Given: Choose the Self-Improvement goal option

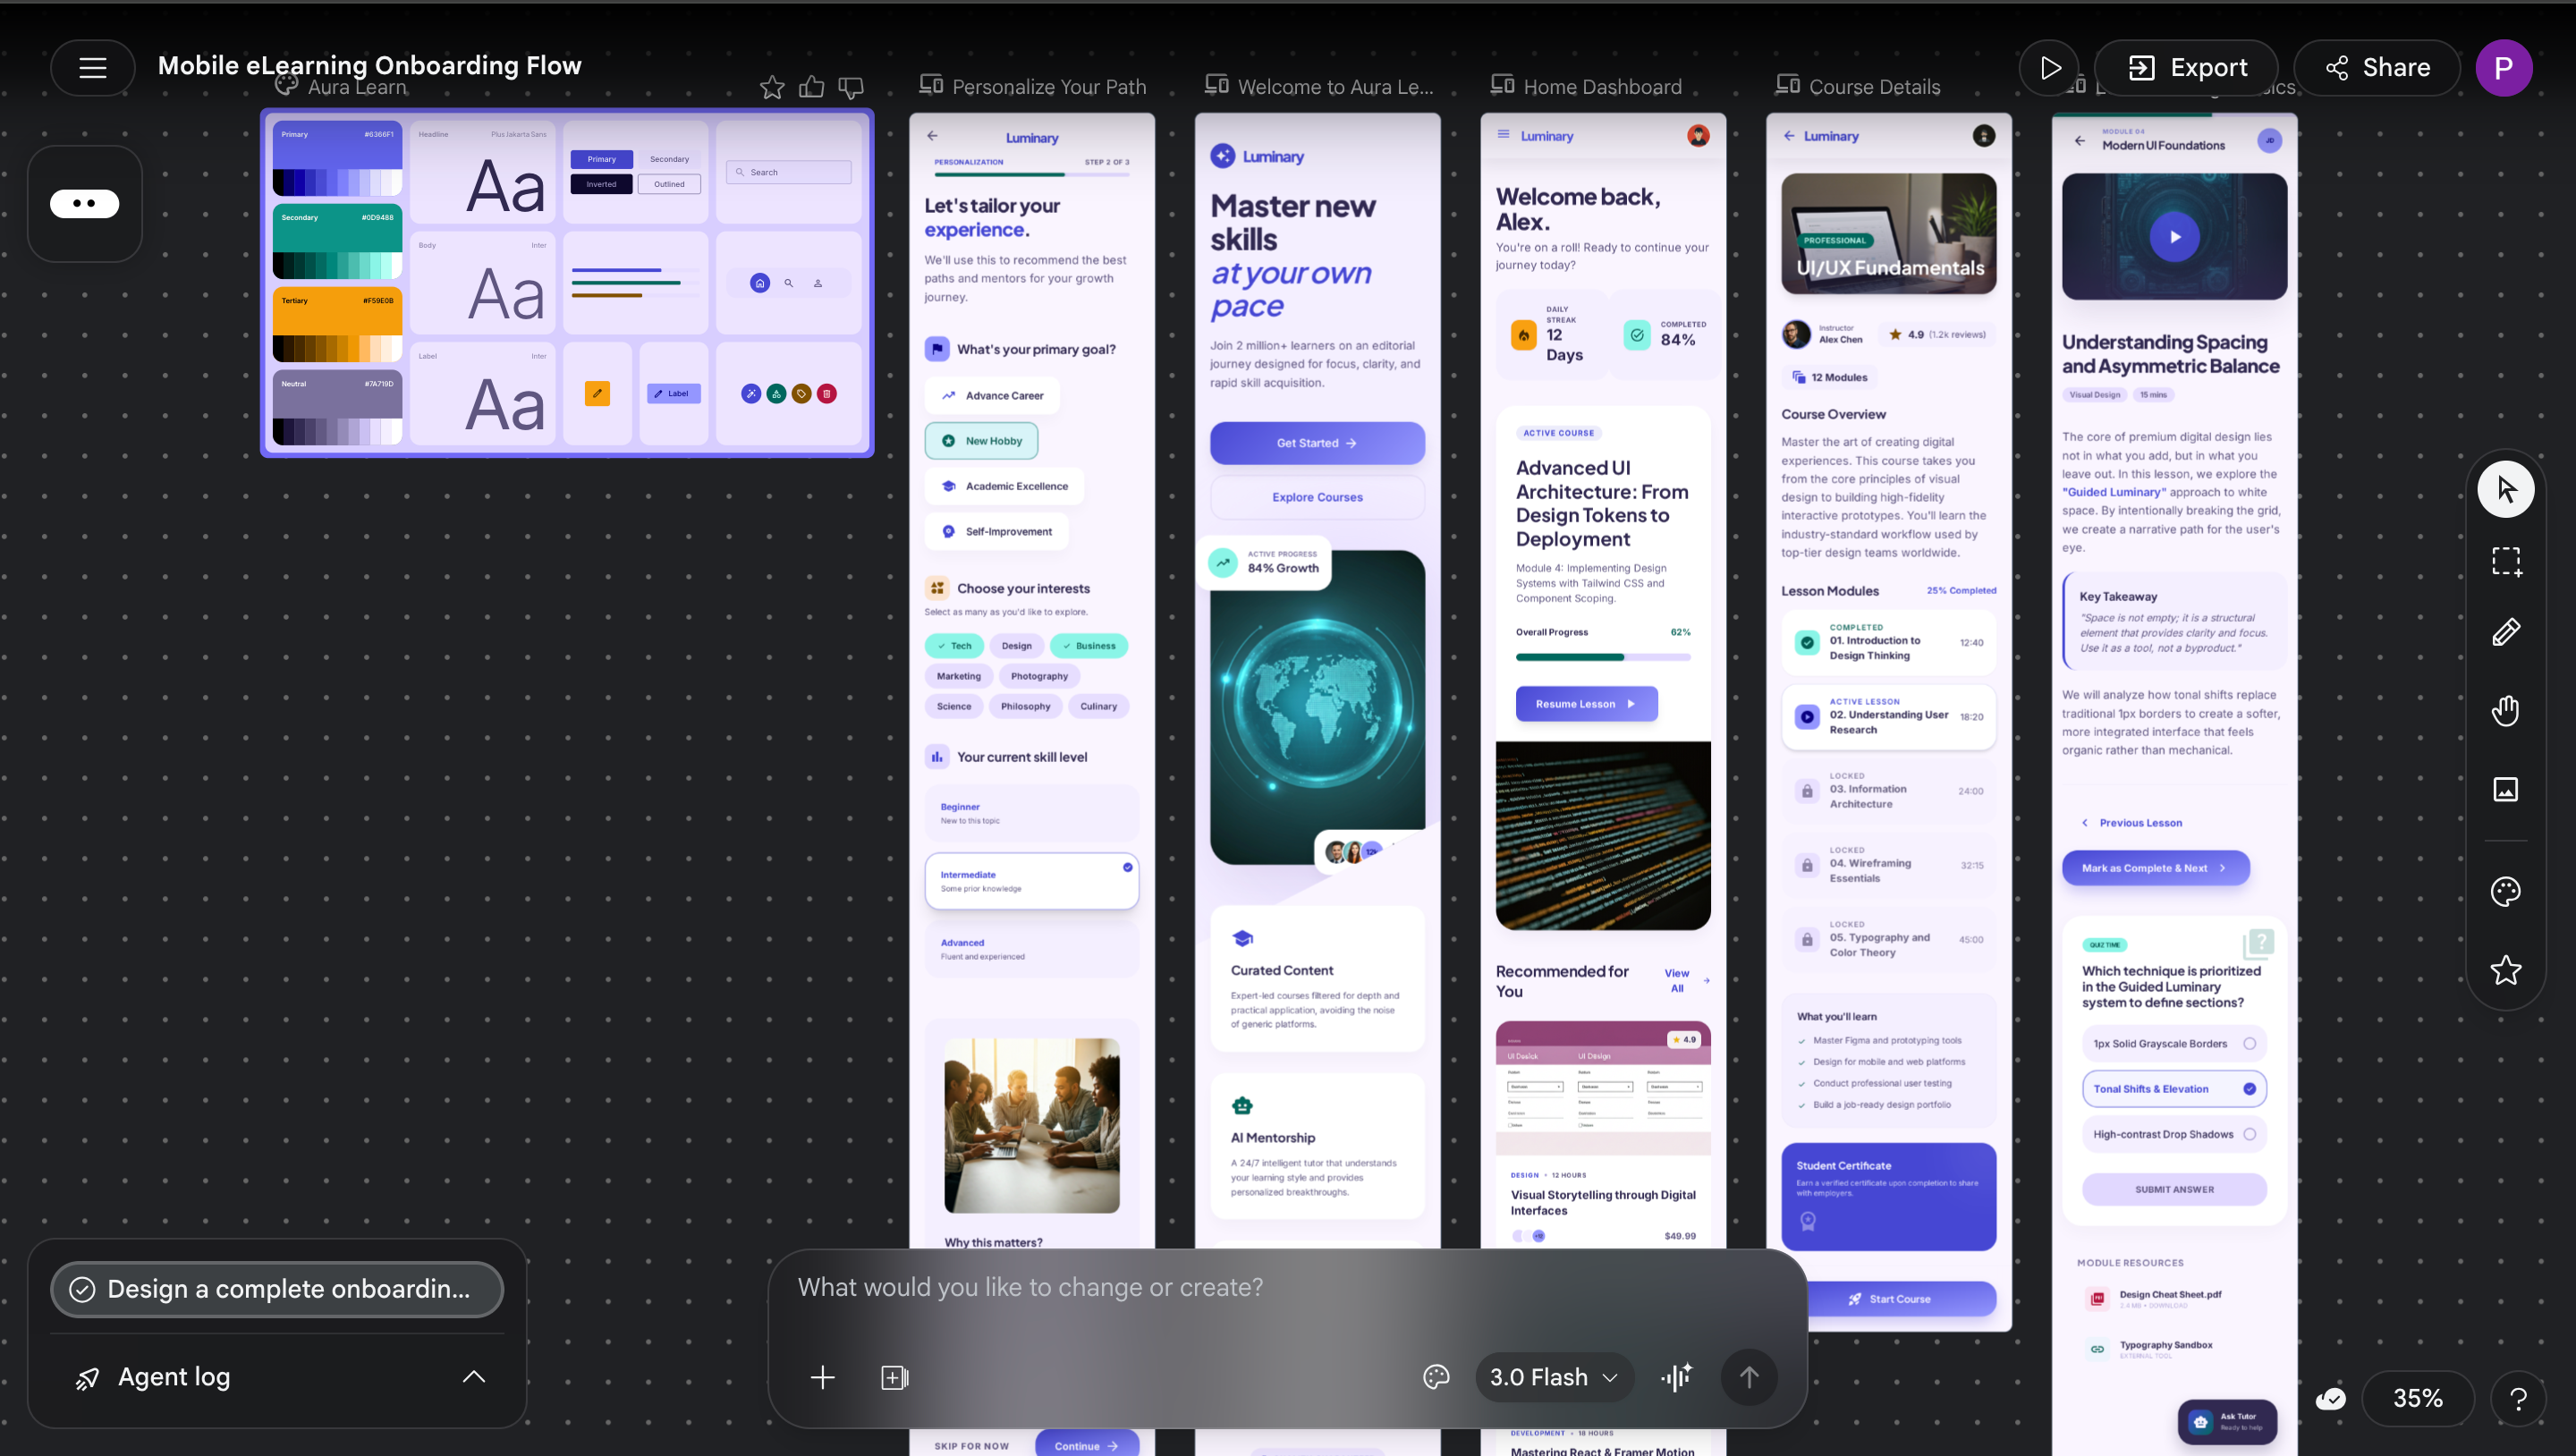Looking at the screenshot, I should click(x=997, y=532).
